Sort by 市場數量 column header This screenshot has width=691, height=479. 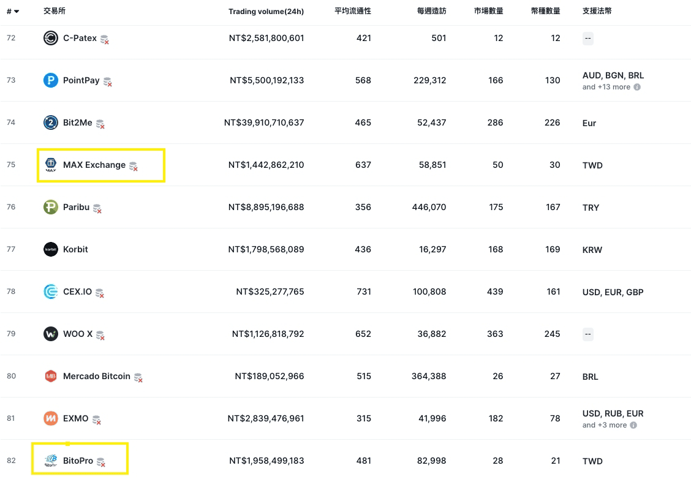488,11
